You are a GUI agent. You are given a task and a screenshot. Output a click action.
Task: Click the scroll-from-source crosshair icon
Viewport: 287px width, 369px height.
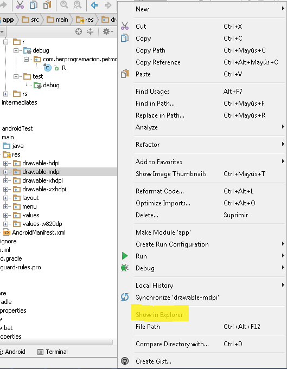coord(79,31)
